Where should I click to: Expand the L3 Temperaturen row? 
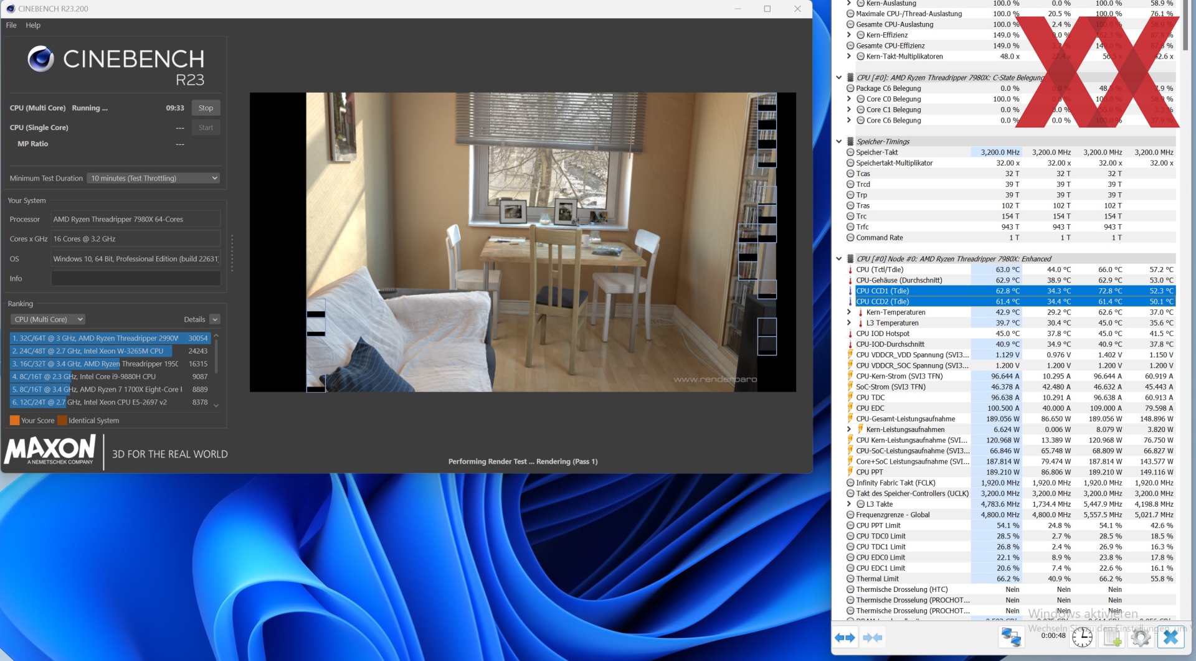(849, 323)
